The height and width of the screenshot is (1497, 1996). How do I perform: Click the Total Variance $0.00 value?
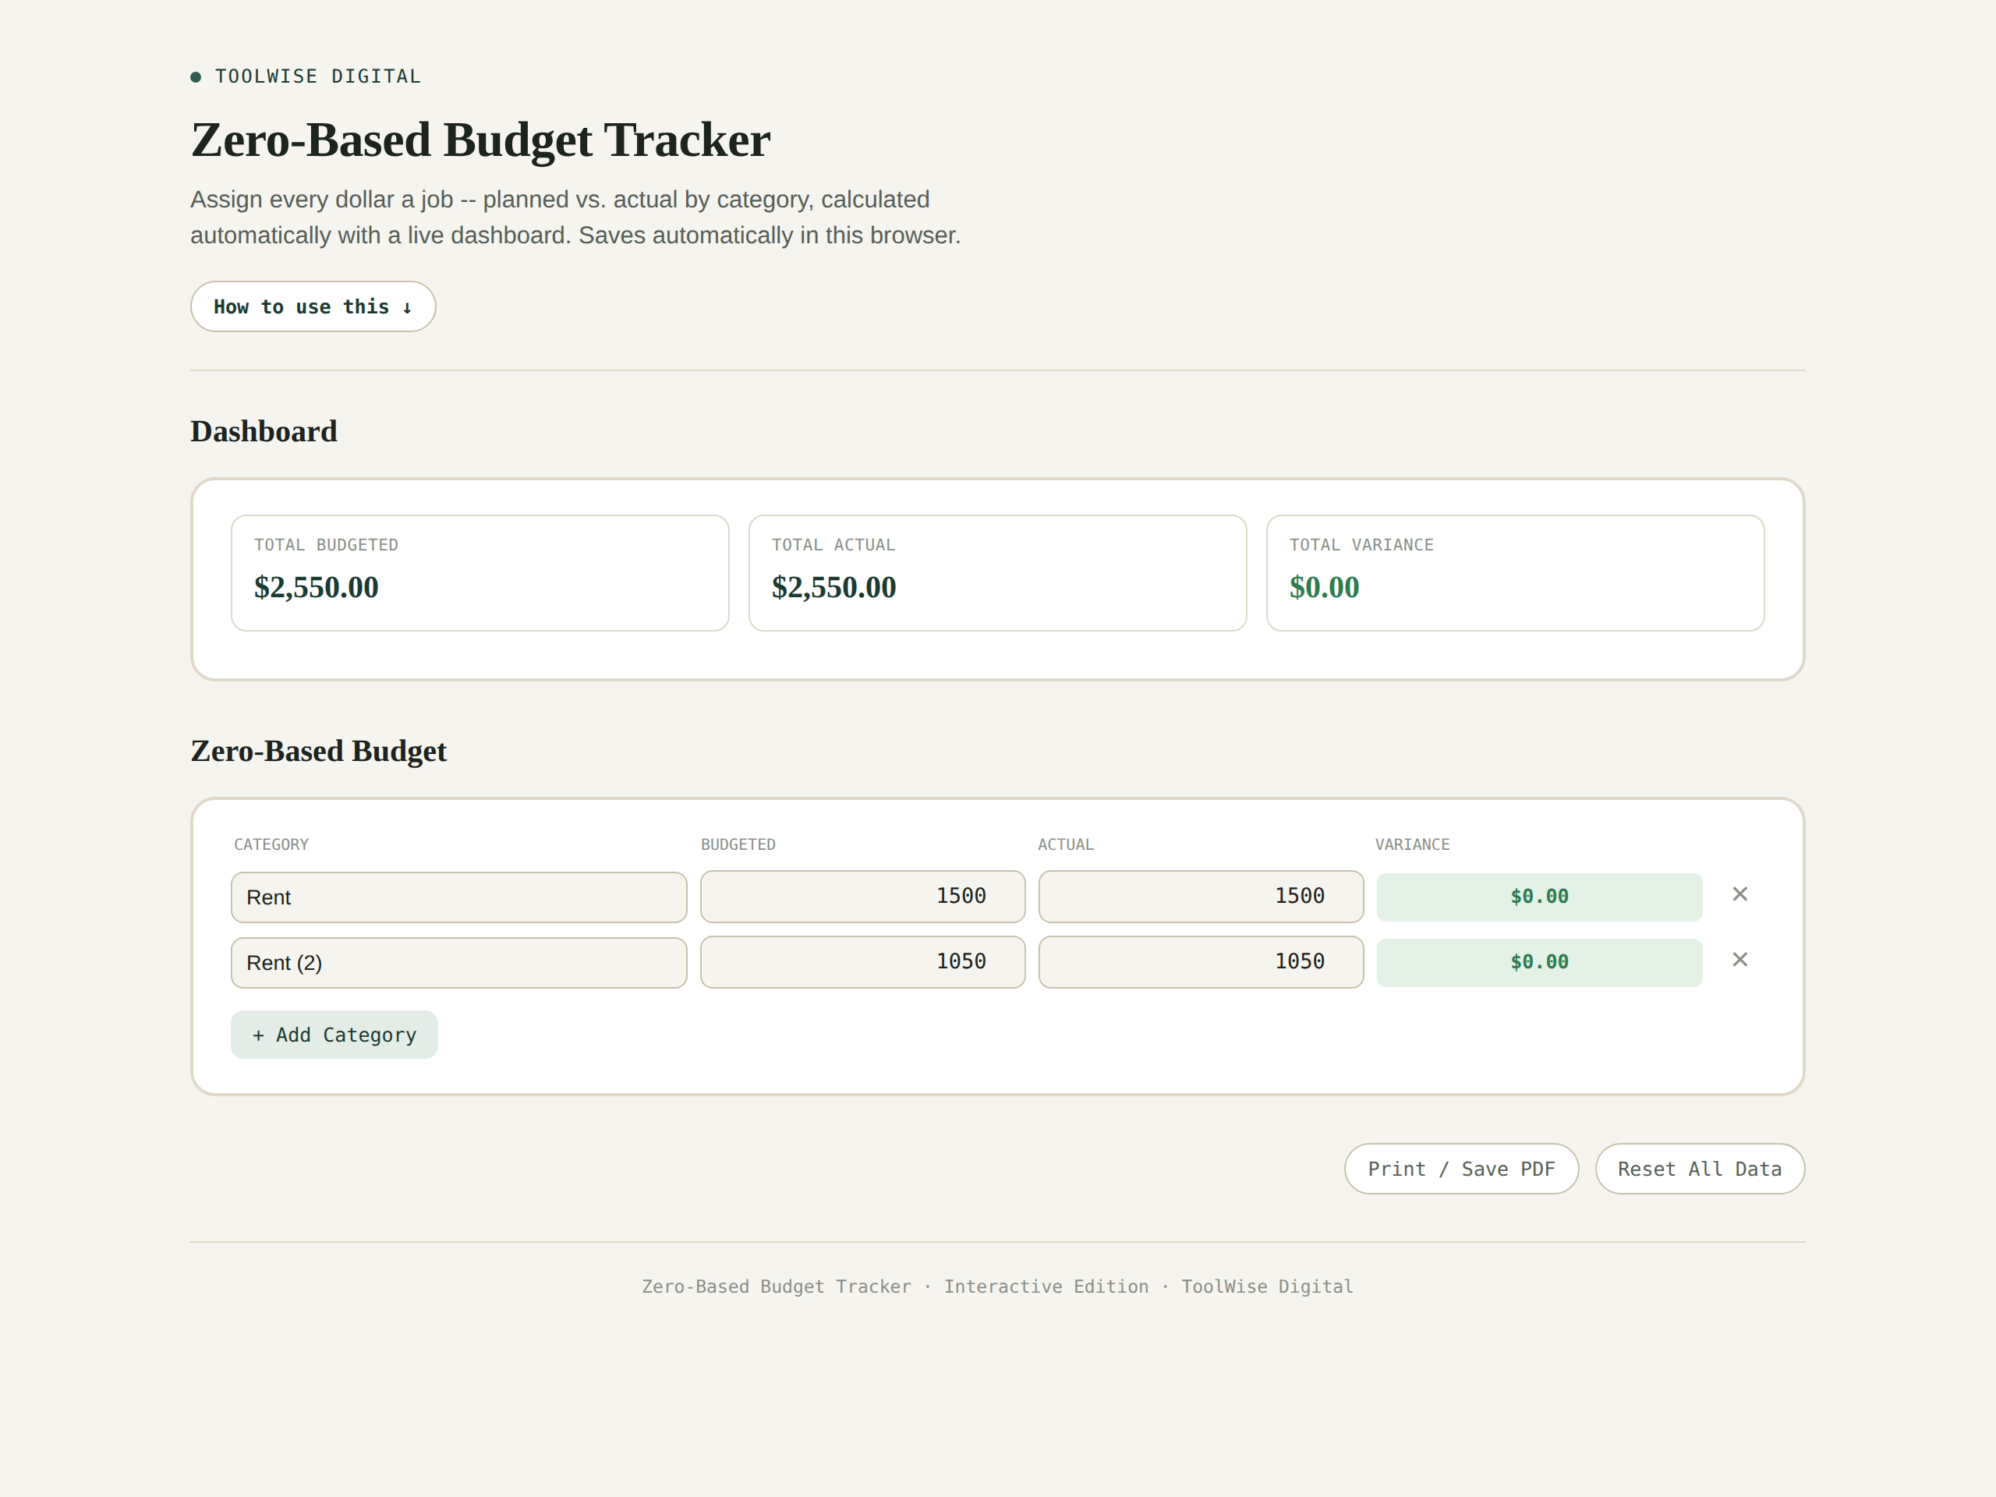1324,587
